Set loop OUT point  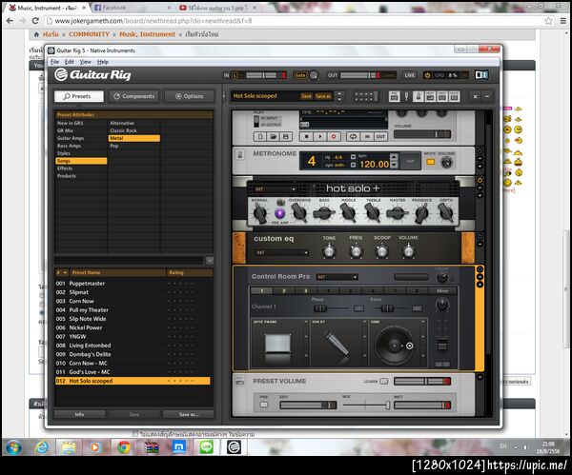click(x=380, y=137)
